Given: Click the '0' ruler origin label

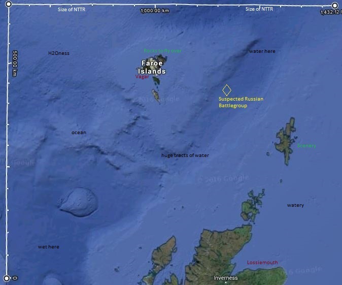Looking at the screenshot, I should [15, 278].
